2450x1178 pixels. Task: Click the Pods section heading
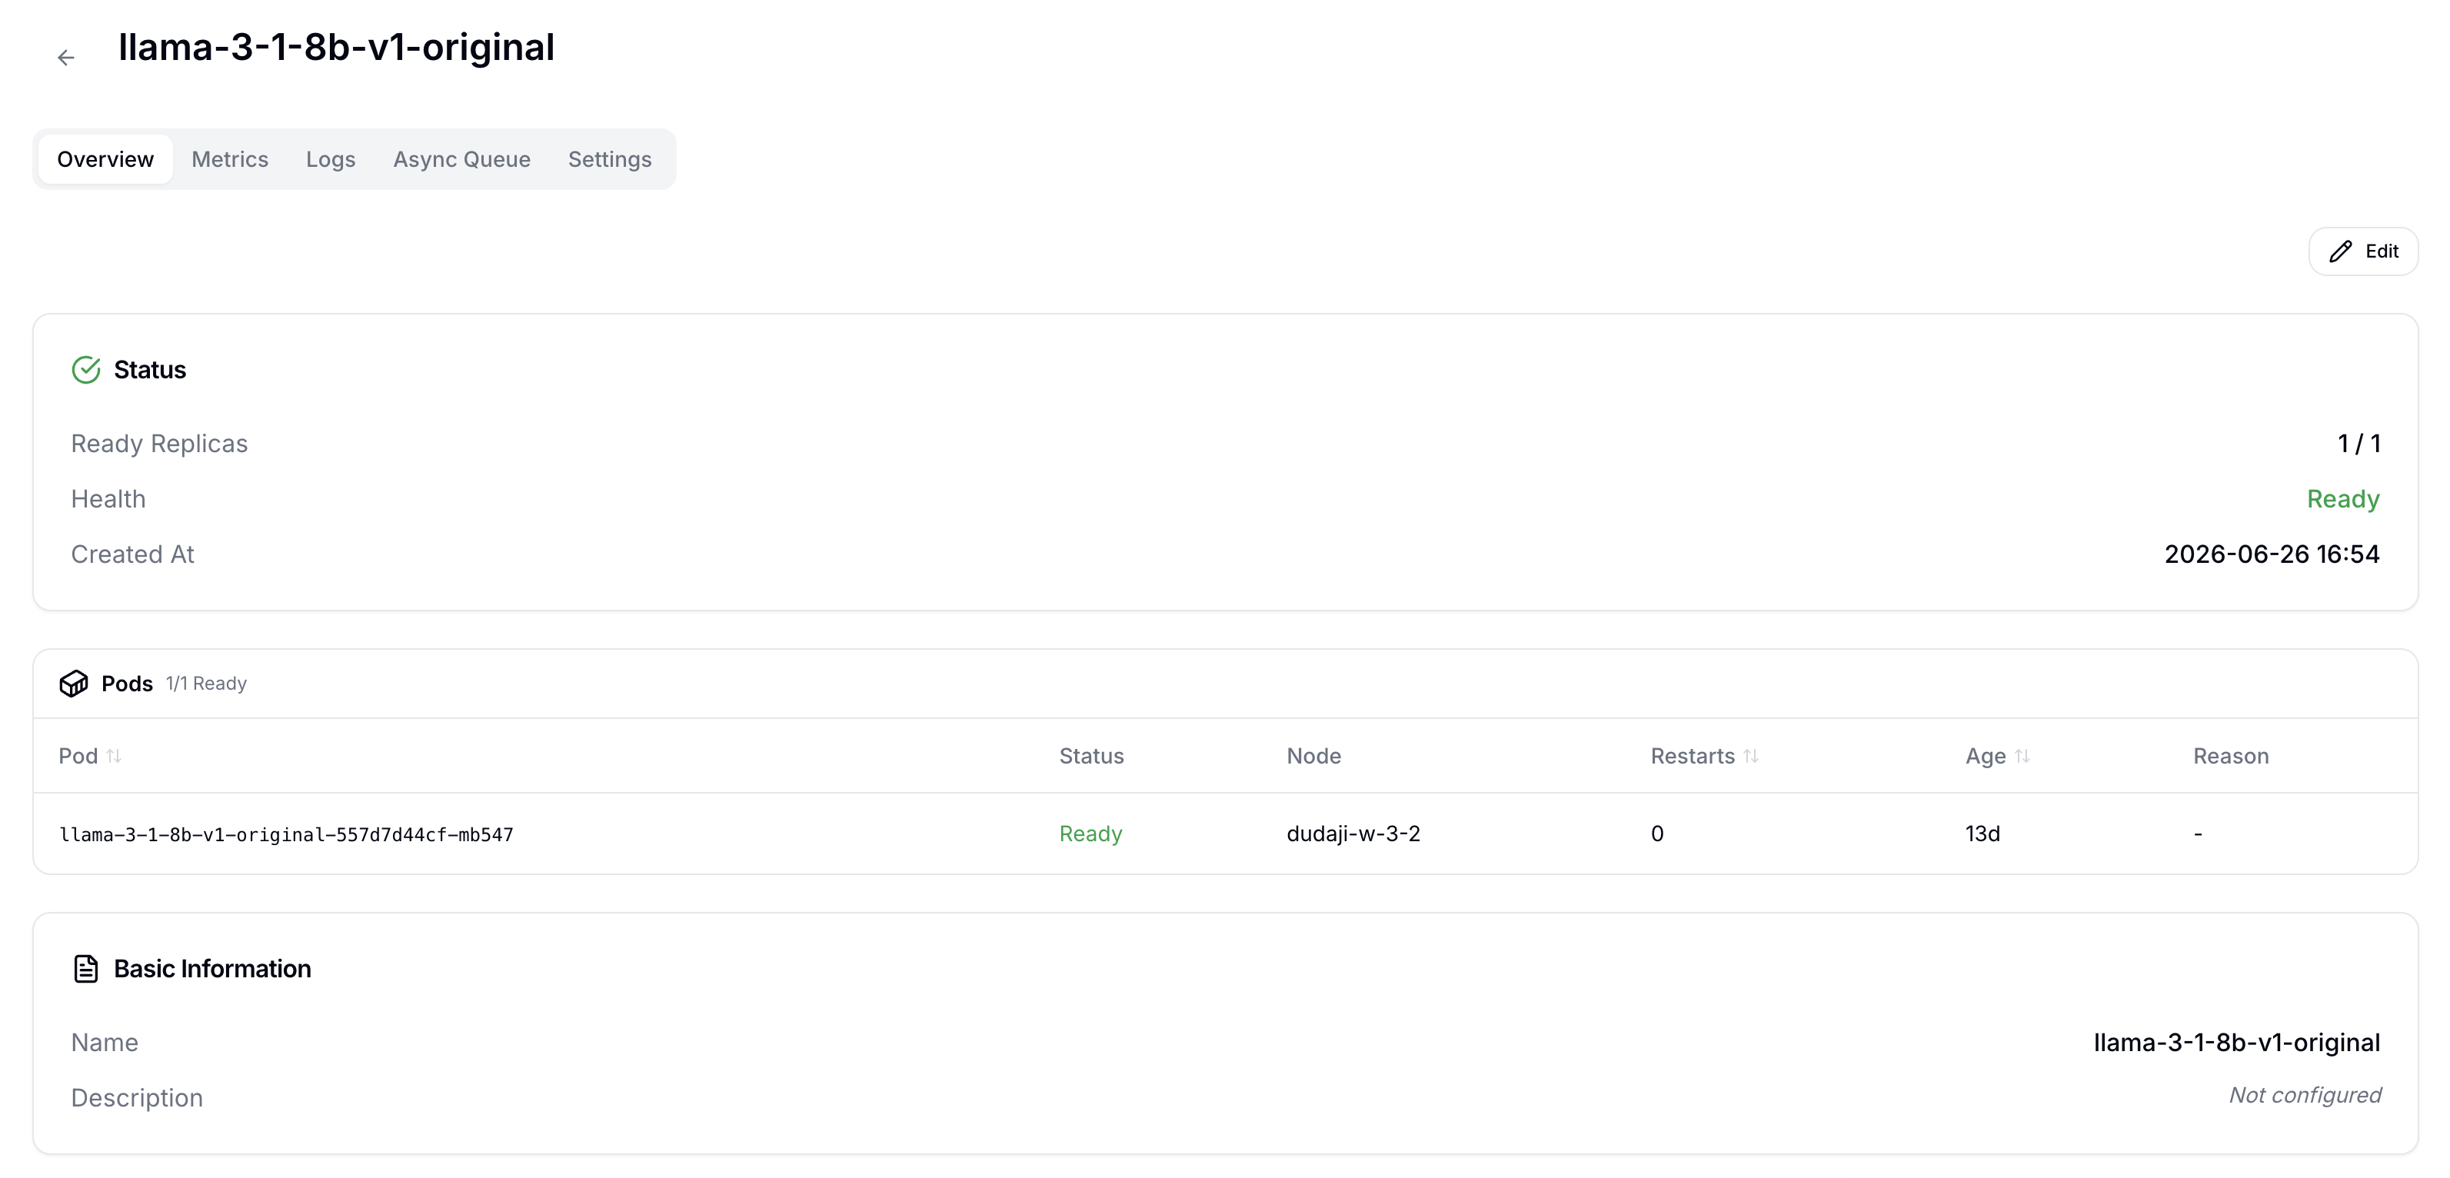point(128,684)
